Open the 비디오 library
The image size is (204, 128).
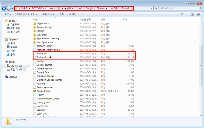tap(14, 47)
